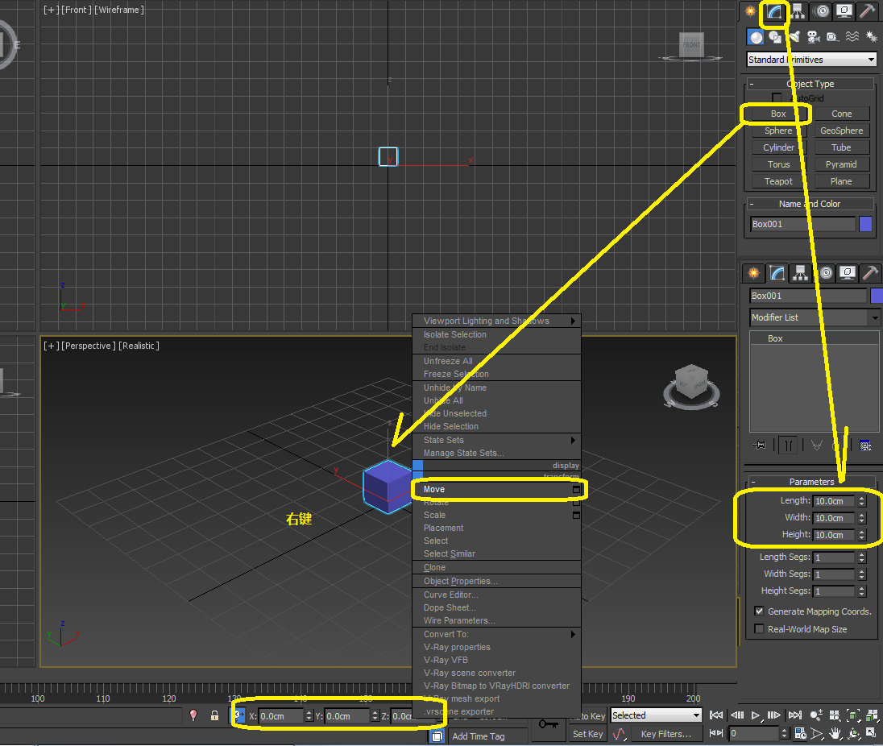Open the Utilities hammer tab in top panel
This screenshot has width=883, height=746.
tap(867, 11)
